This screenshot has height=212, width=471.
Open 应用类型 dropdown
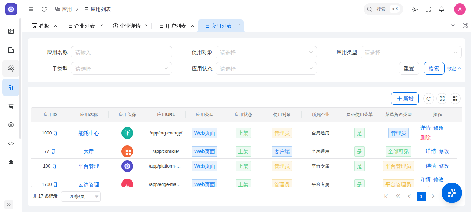[411, 52]
